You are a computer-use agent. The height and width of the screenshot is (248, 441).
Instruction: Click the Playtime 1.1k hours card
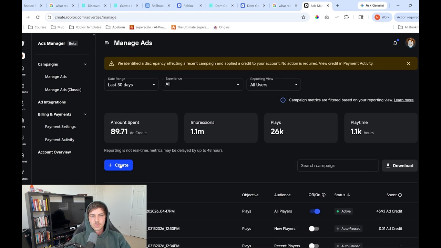coord(381,128)
